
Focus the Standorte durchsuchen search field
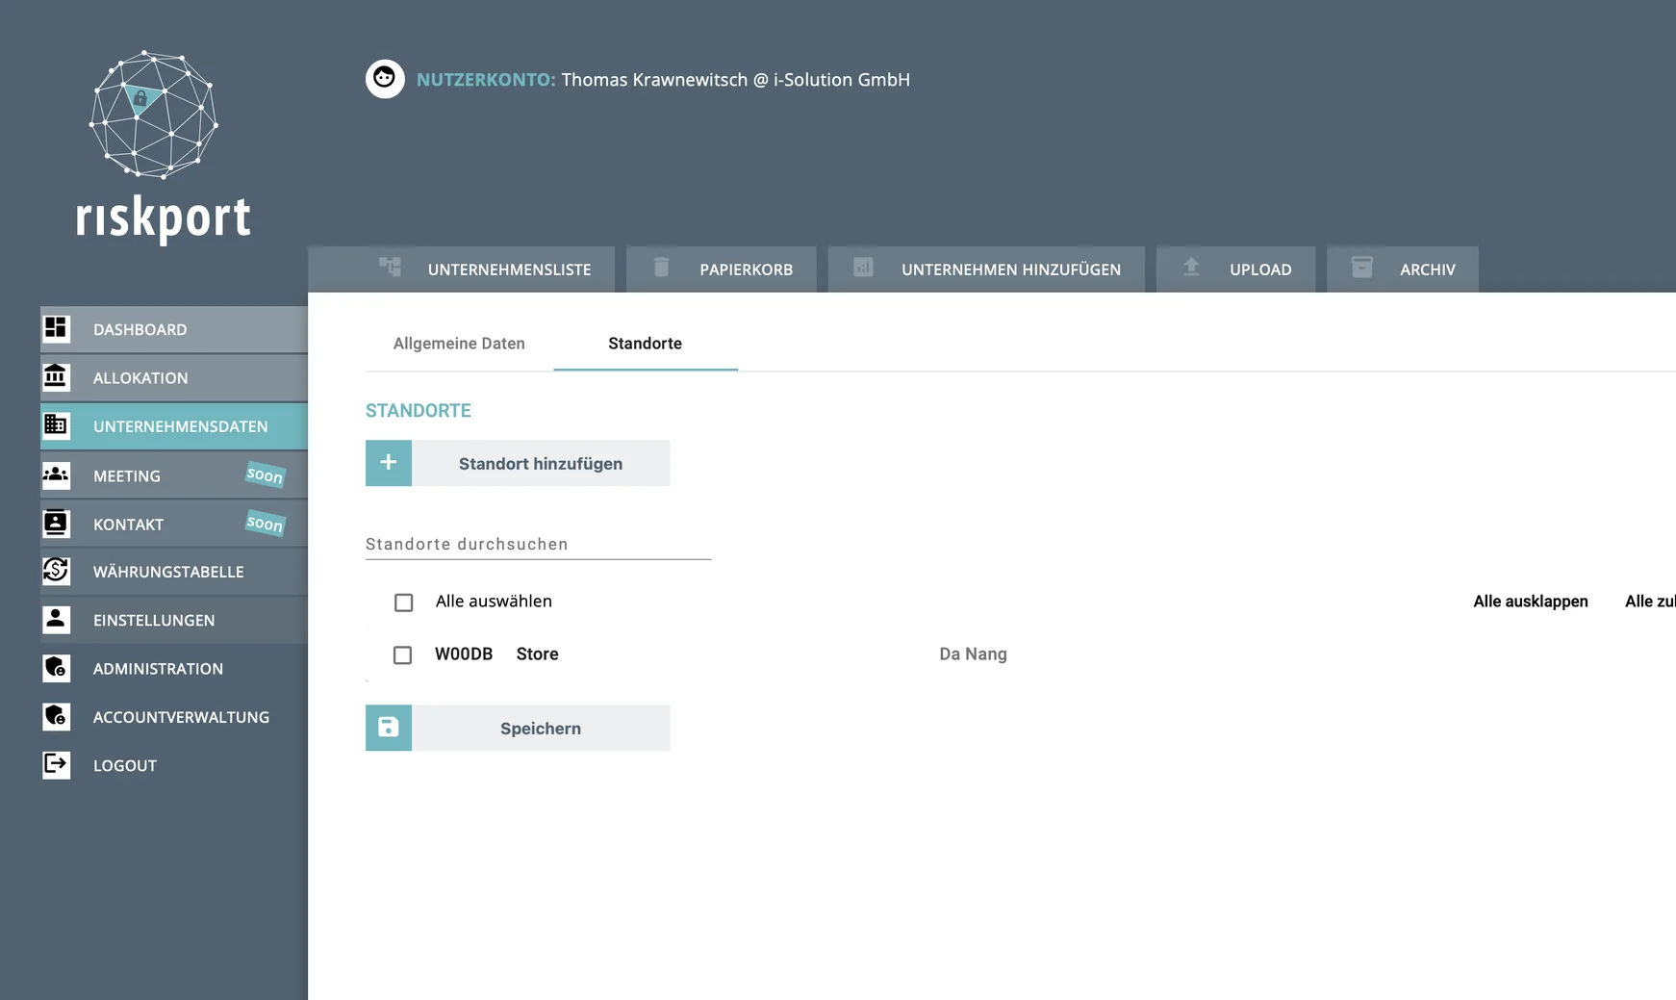pos(538,544)
